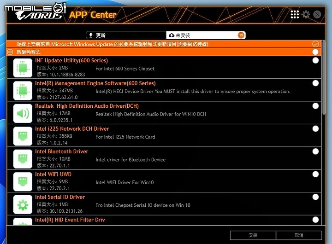Click description 'Intel WIFI Driver For Win10'
The height and width of the screenshot is (244, 332).
[125, 182]
